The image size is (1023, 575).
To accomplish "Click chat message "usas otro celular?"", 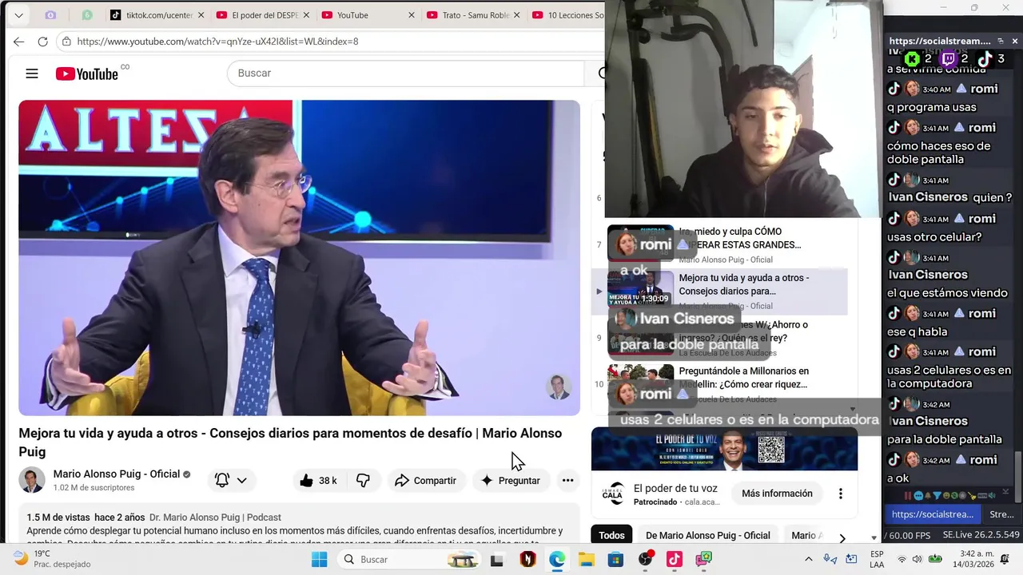I will (933, 237).
